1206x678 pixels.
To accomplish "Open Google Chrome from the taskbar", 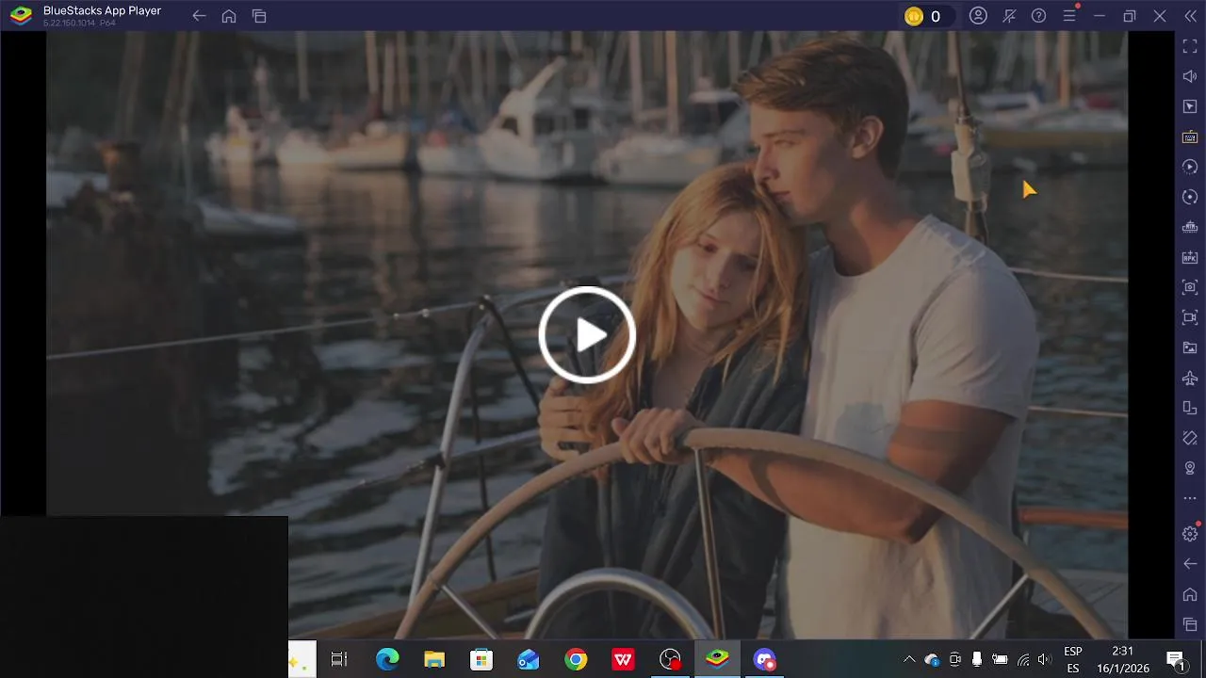I will point(576,659).
